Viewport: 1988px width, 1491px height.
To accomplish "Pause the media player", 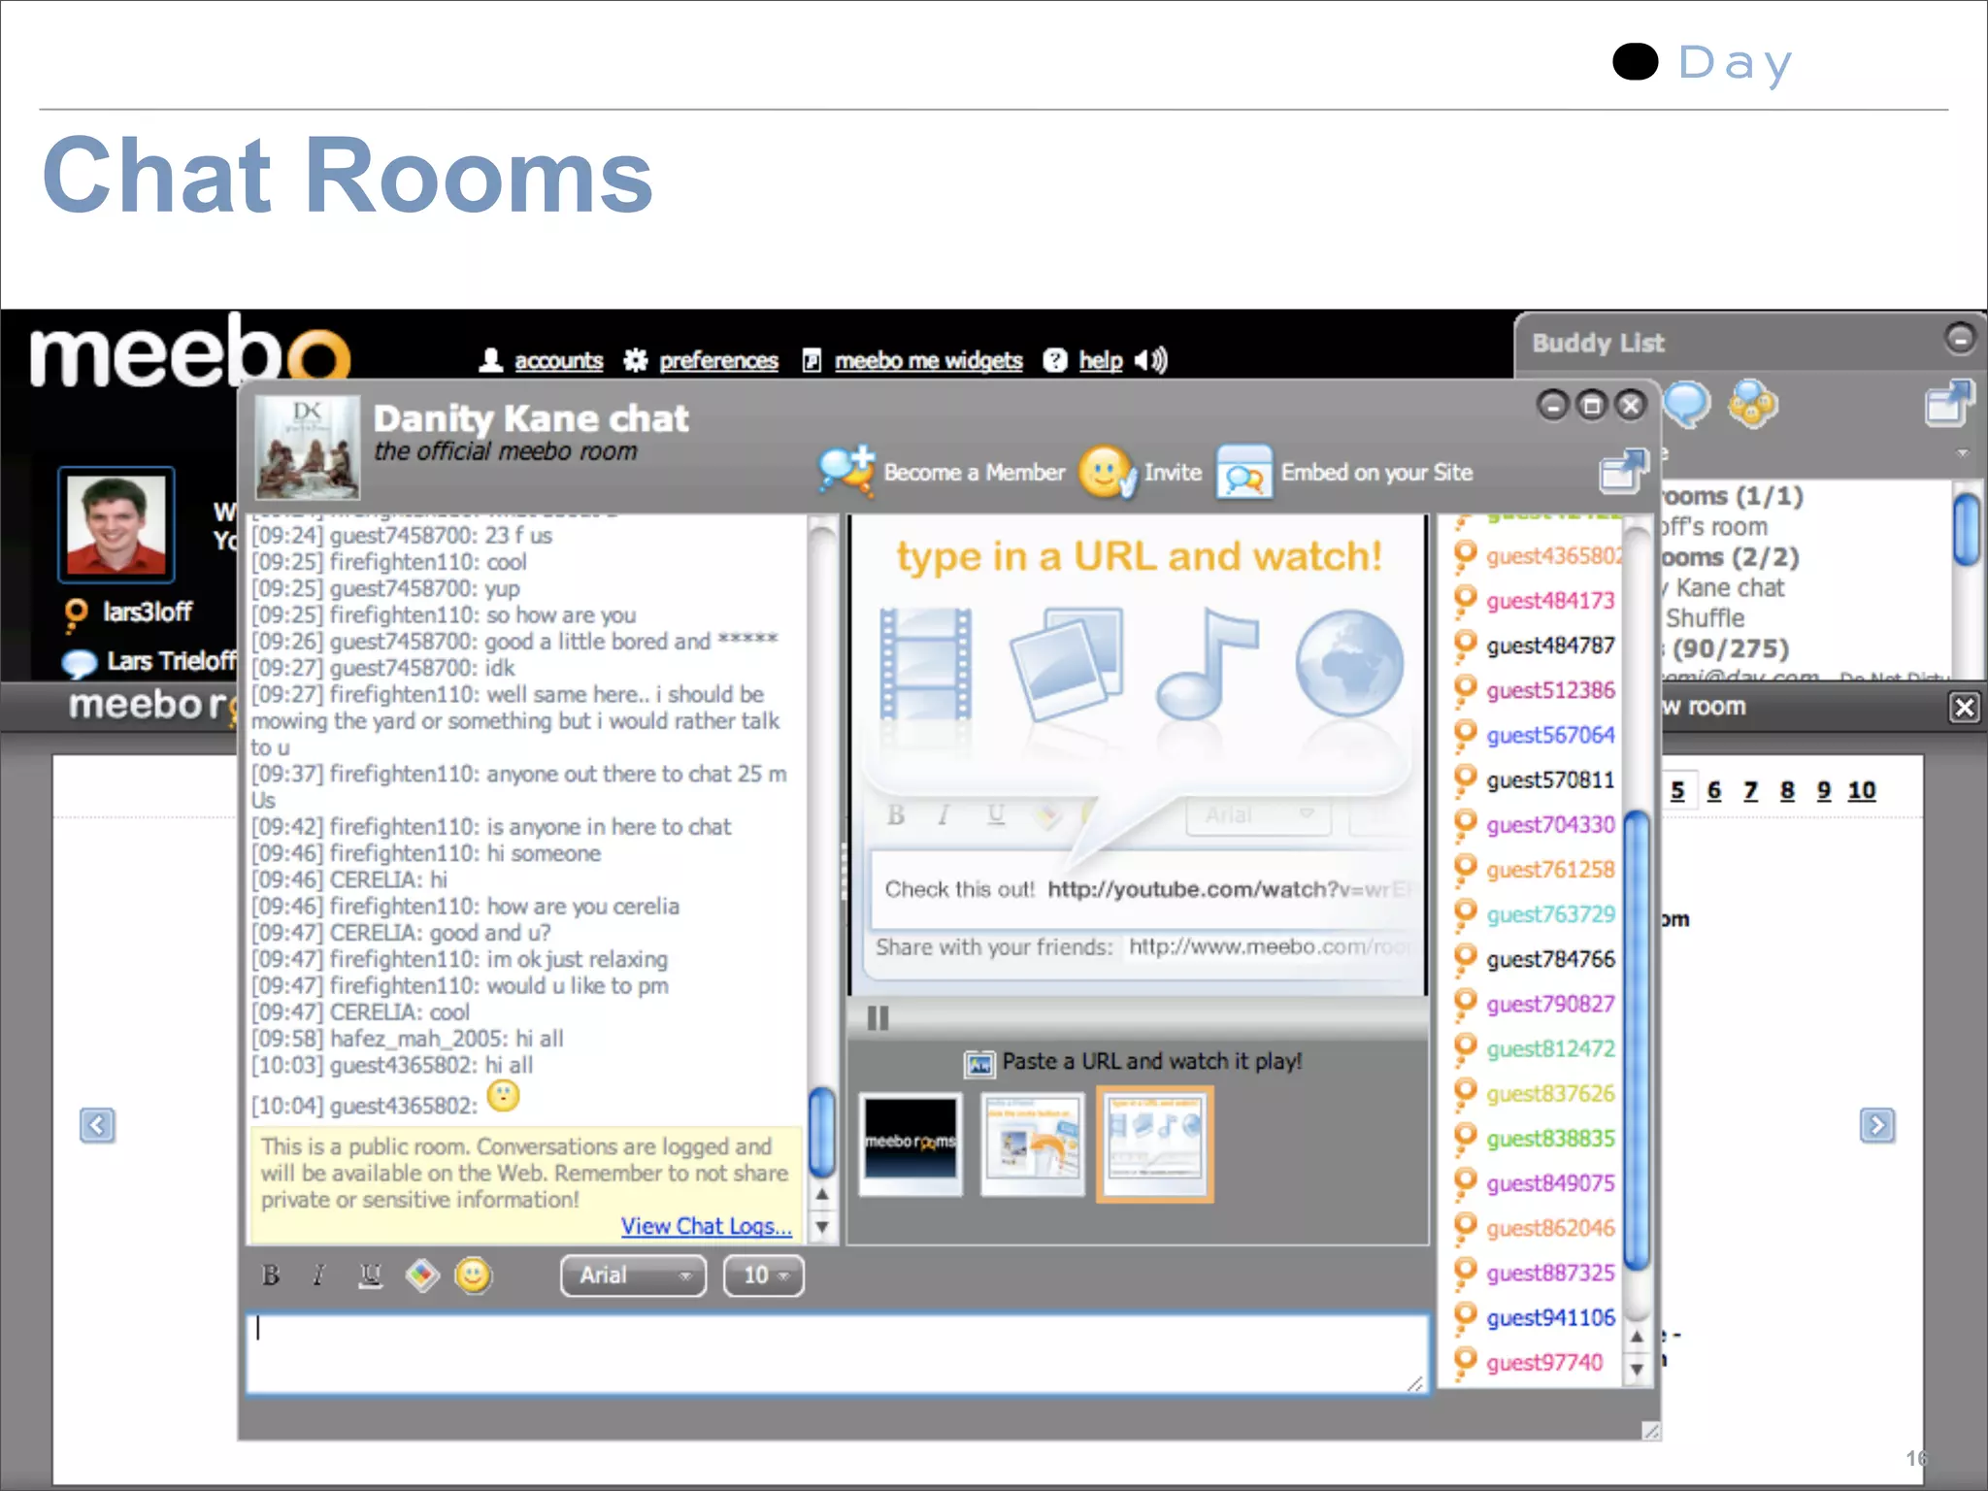I will click(x=878, y=1018).
